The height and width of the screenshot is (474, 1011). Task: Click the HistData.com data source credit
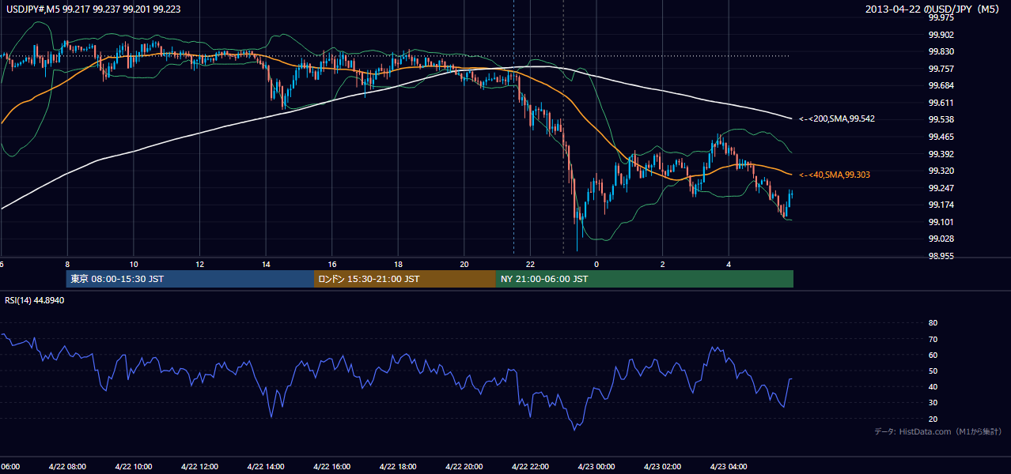[x=938, y=431]
